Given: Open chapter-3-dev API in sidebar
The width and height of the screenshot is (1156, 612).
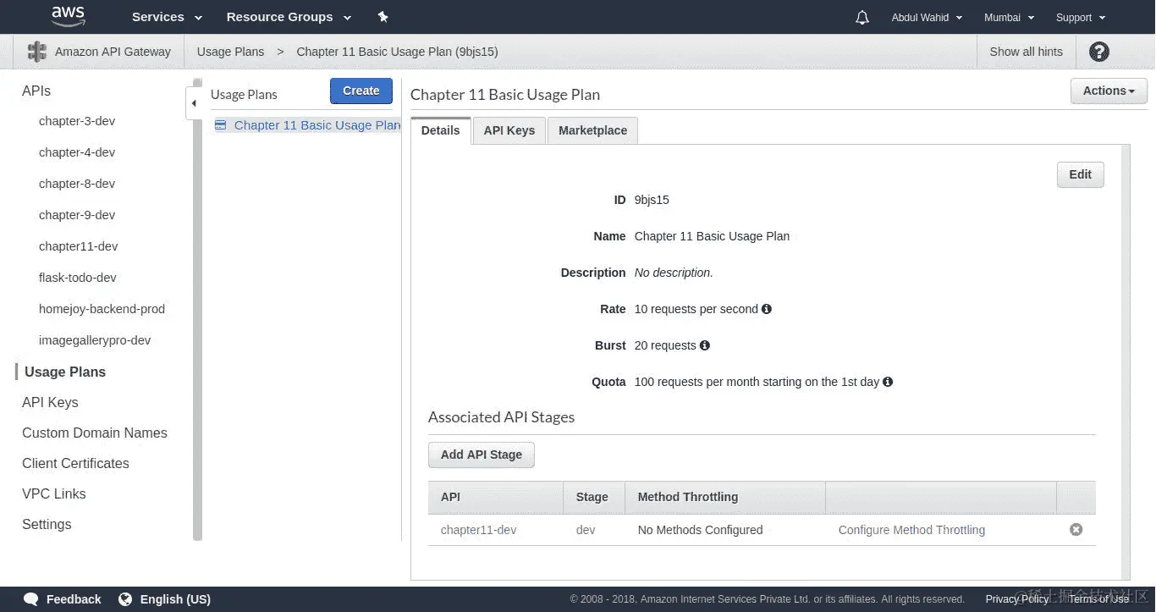Looking at the screenshot, I should tap(77, 121).
